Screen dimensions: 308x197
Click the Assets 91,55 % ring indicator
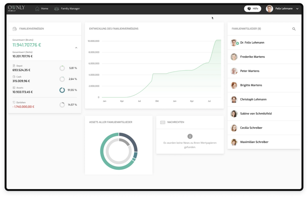[x=62, y=90]
